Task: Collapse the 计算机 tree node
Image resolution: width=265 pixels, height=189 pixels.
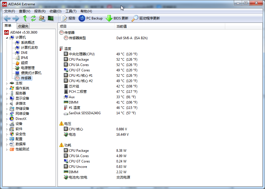Action: 7,38
